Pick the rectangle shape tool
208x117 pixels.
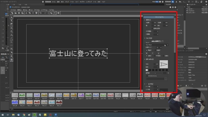click(x=11, y=28)
